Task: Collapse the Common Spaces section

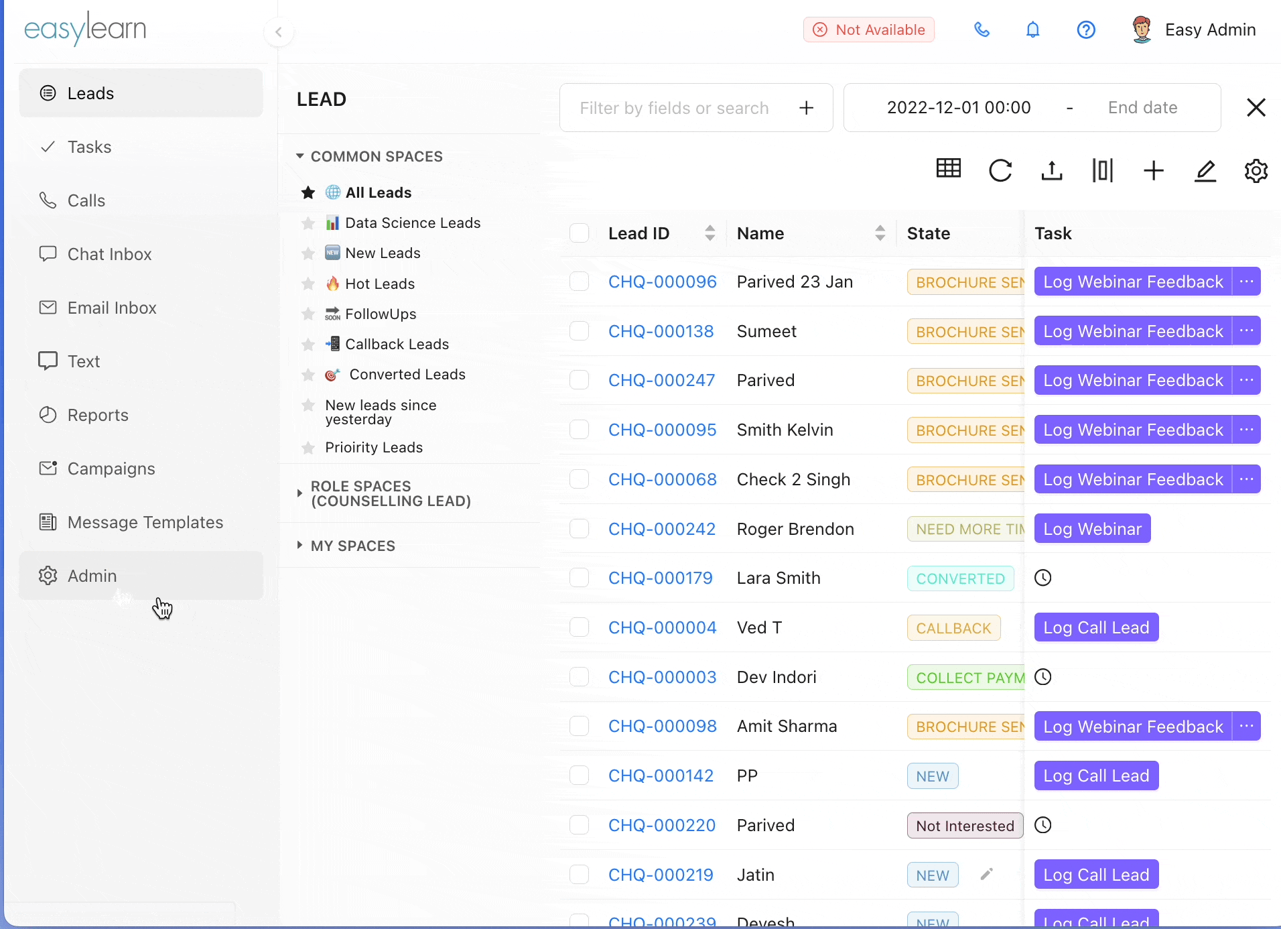Action: pos(300,156)
